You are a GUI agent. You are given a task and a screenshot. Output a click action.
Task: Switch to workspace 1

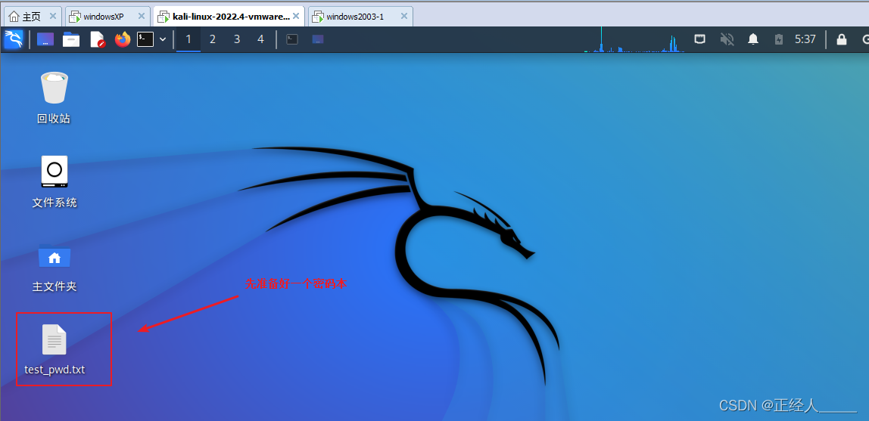tap(188, 39)
